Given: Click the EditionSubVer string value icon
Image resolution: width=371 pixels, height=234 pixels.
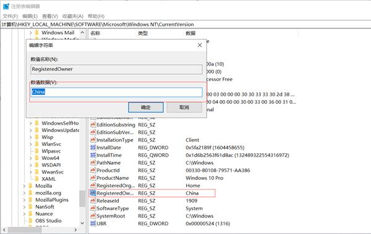Looking at the screenshot, I should coord(93,132).
